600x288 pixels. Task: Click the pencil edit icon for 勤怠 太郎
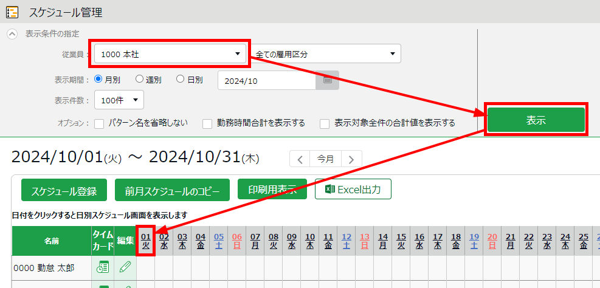[x=125, y=267]
